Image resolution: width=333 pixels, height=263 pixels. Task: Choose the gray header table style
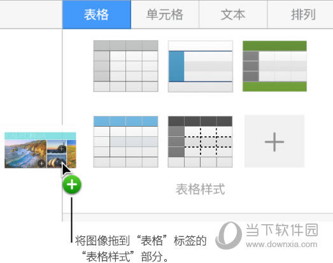click(125, 66)
